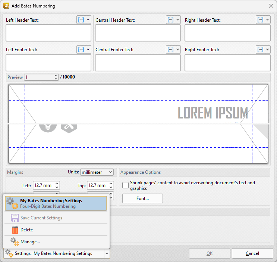Click macro icon for Central Header Text

tap(170, 20)
